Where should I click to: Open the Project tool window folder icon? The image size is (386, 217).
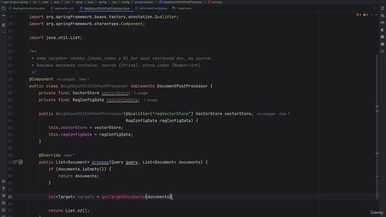point(4,8)
